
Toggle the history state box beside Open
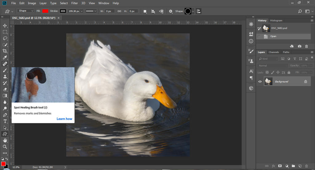pyautogui.click(x=259, y=37)
